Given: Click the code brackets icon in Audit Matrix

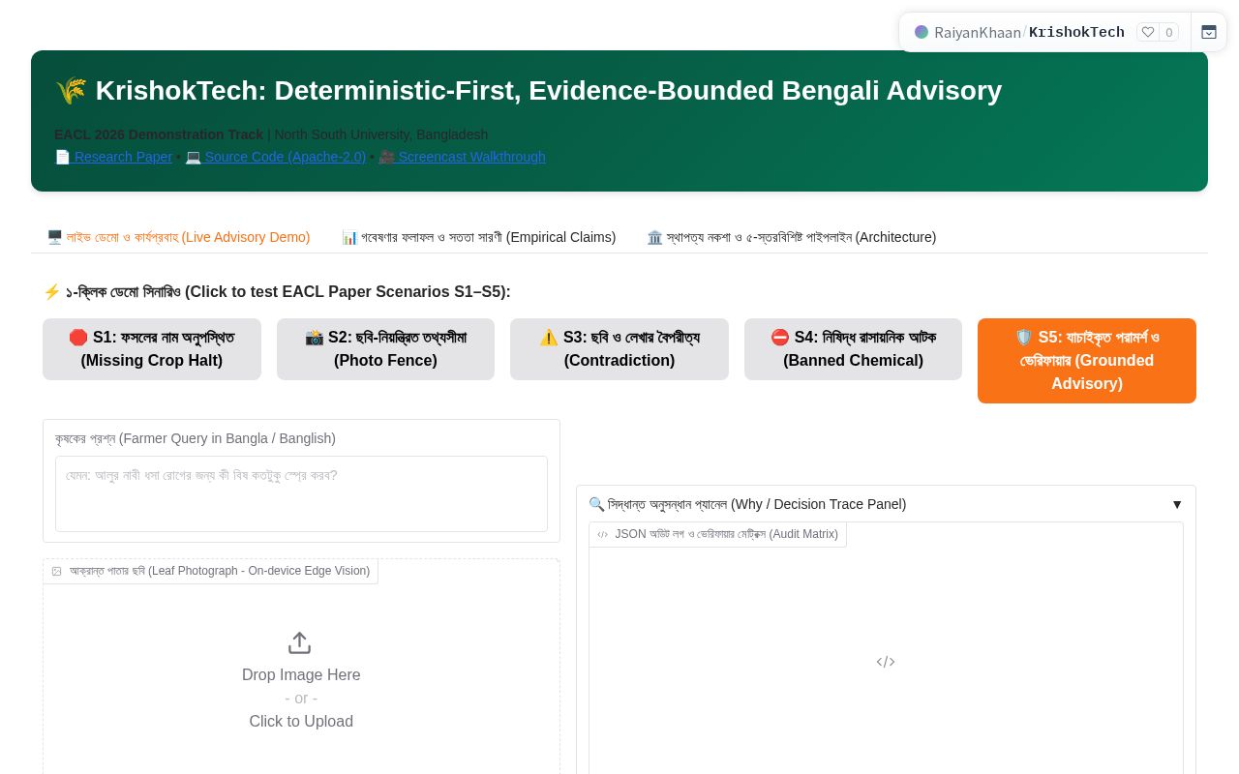Looking at the screenshot, I should 886,662.
